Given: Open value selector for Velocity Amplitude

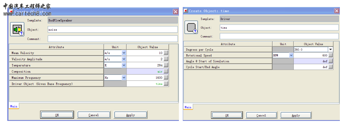Looking at the screenshot, I should click(x=166, y=59).
